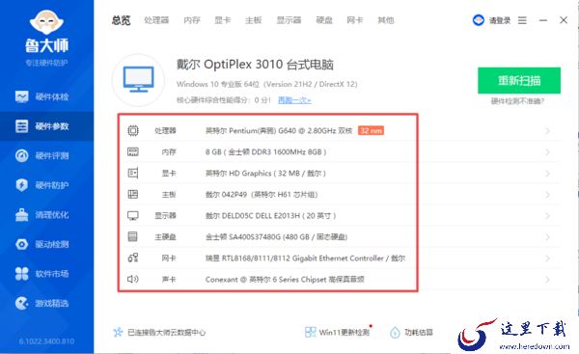
Task: Expand the 显示器 row chevron
Action: pyautogui.click(x=547, y=215)
